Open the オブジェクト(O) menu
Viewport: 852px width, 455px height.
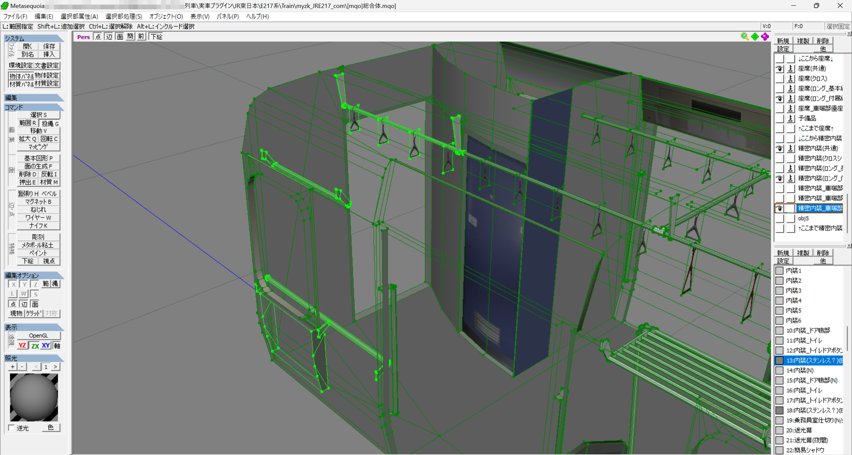point(166,16)
